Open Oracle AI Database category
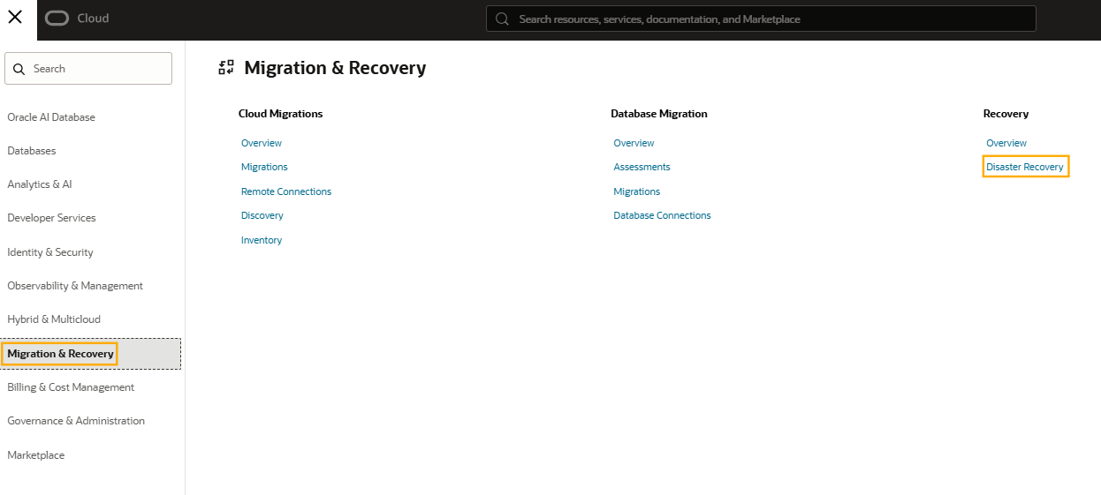The height and width of the screenshot is (495, 1101). click(51, 117)
